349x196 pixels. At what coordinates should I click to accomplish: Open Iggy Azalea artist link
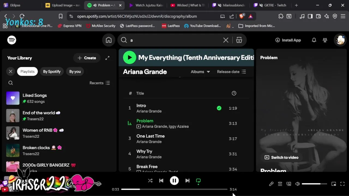click(x=179, y=126)
